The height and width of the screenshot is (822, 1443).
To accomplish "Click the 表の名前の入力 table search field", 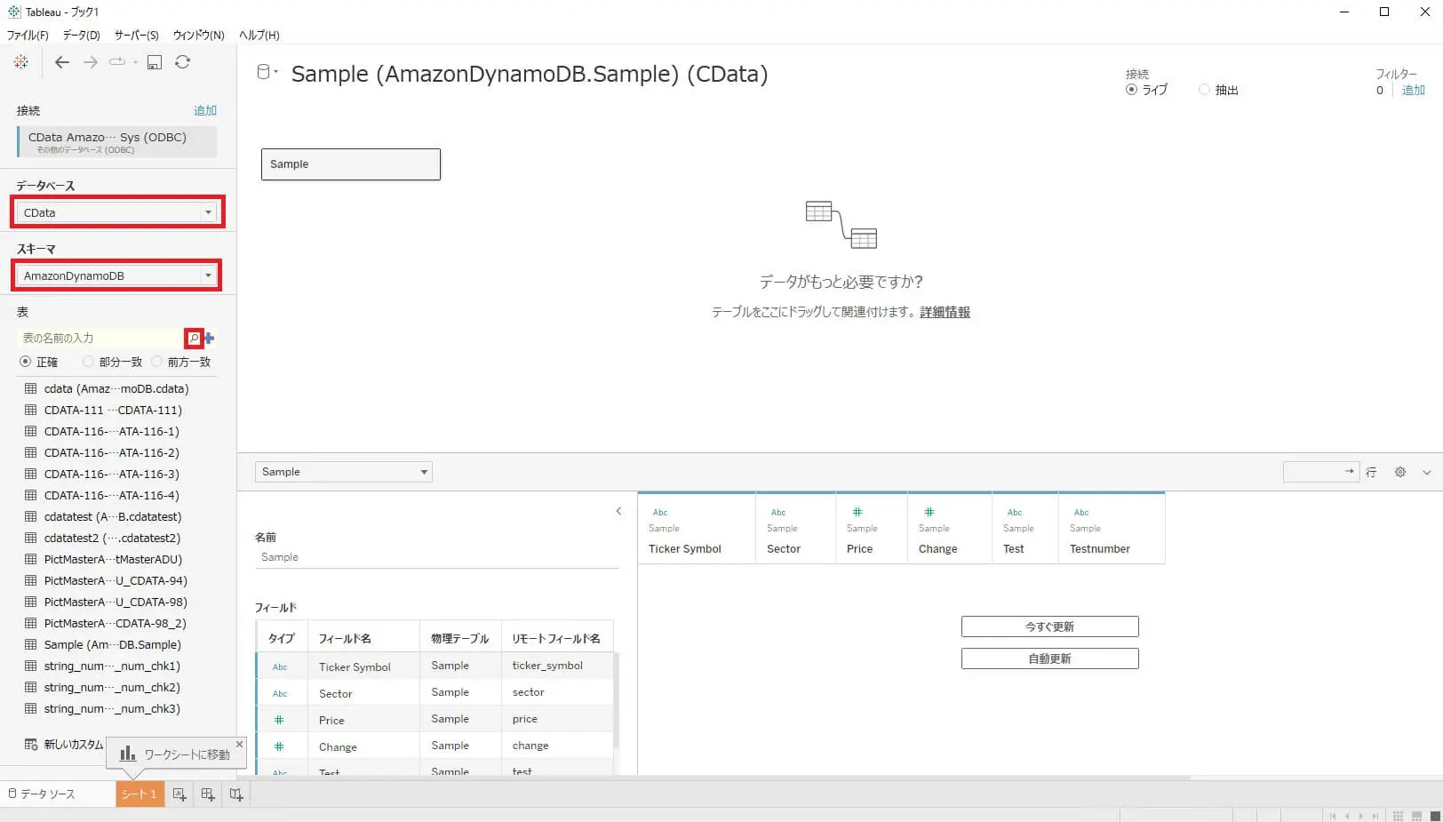I will pyautogui.click(x=100, y=338).
